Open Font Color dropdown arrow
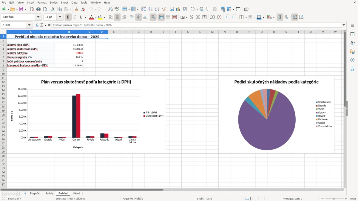This screenshot has height=201, width=358. click(96, 17)
